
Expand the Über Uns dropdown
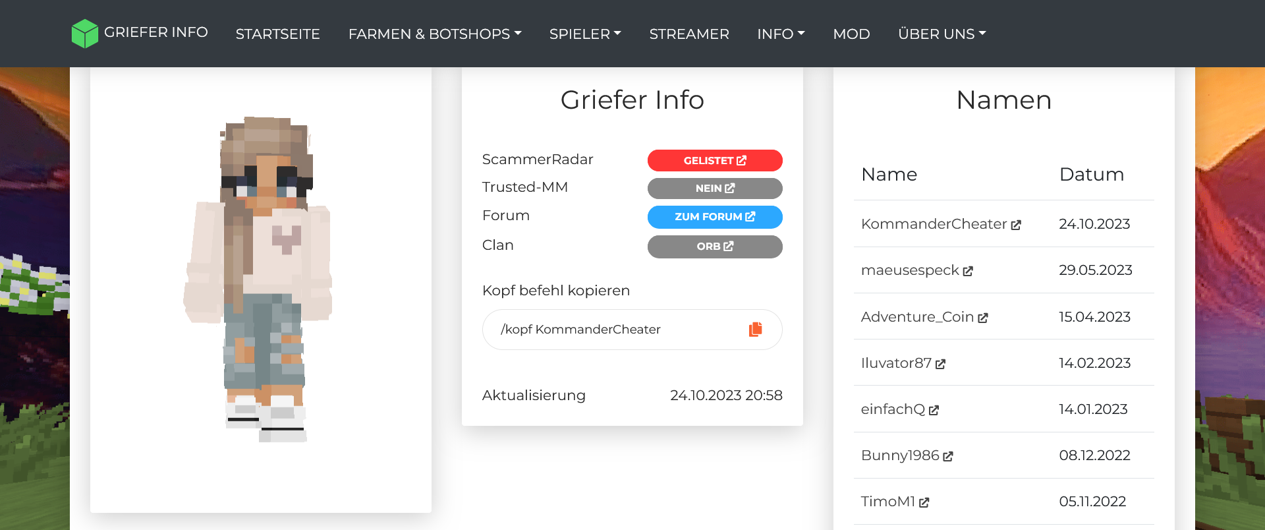point(942,34)
